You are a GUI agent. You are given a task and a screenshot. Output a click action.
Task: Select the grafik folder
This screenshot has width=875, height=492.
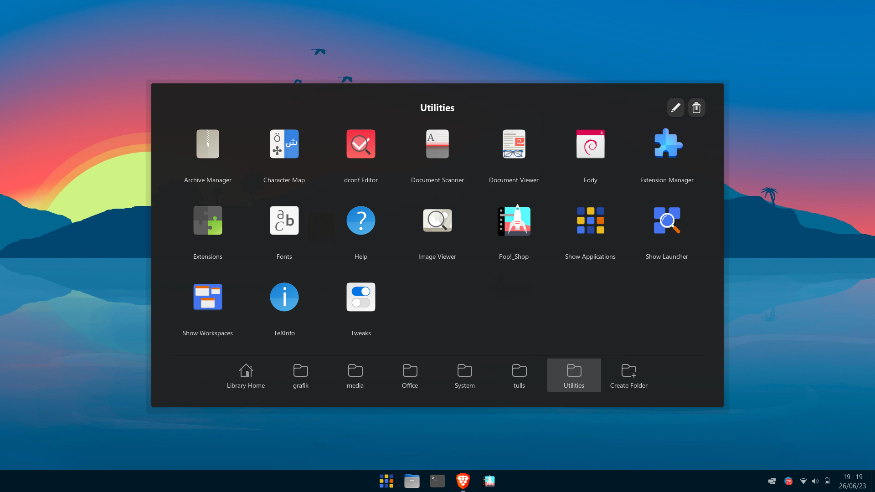[x=300, y=375]
